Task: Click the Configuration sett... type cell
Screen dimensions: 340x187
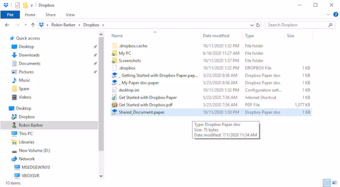Action: pyautogui.click(x=263, y=90)
